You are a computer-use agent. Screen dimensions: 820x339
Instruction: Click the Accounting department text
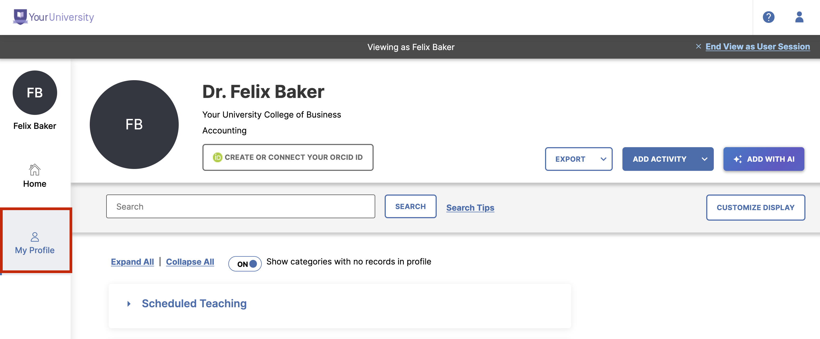225,130
